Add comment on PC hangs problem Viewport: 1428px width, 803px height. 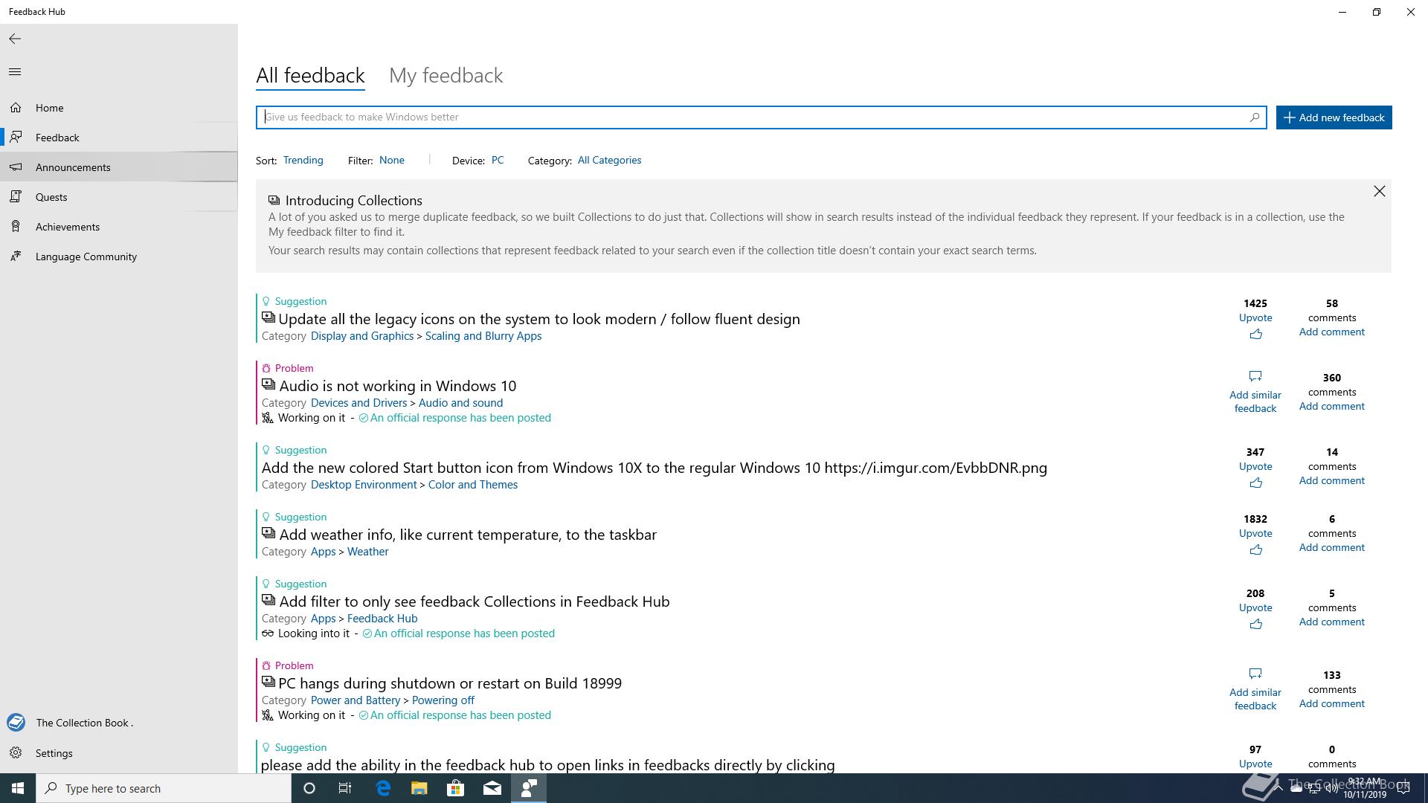click(1331, 704)
